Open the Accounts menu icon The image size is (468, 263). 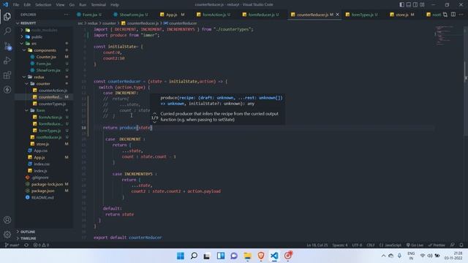(7, 220)
